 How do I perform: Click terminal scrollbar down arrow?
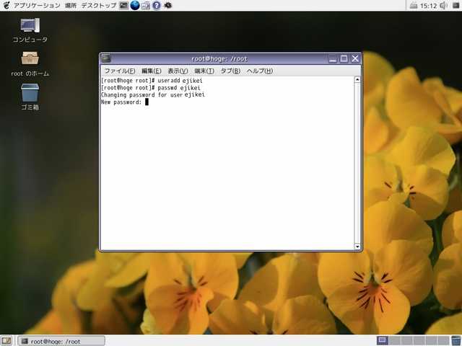click(x=357, y=247)
